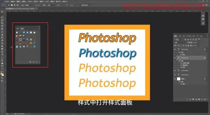Select the Move tool
Viewport: 210px width, 115px height.
point(2,12)
